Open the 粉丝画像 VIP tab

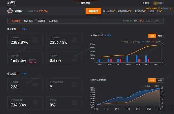(x=109, y=11)
